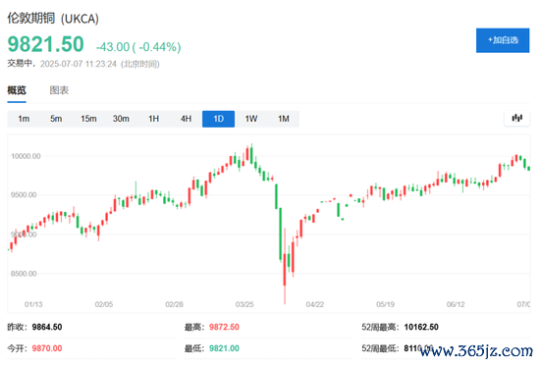Click the 03/25 date label on axis
This screenshot has height=366, width=540.
(244, 304)
